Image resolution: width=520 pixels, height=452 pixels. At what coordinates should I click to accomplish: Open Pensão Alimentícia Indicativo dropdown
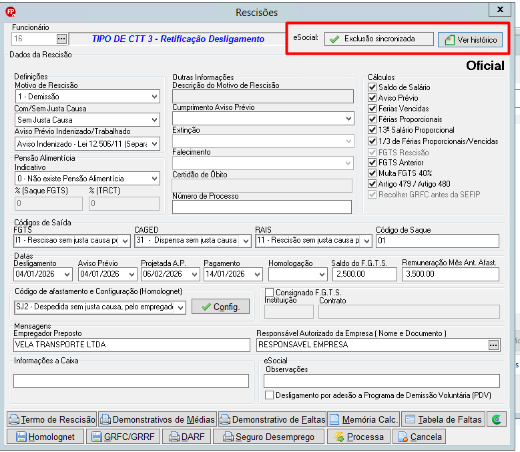coord(155,179)
